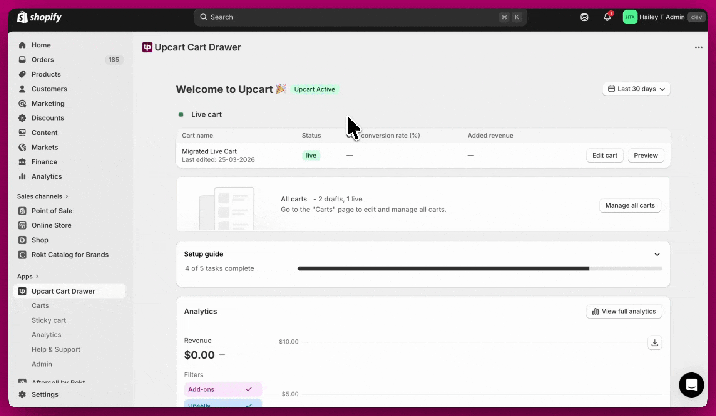Click the Discounts badge icon
Viewport: 716px width, 416px height.
tap(22, 118)
